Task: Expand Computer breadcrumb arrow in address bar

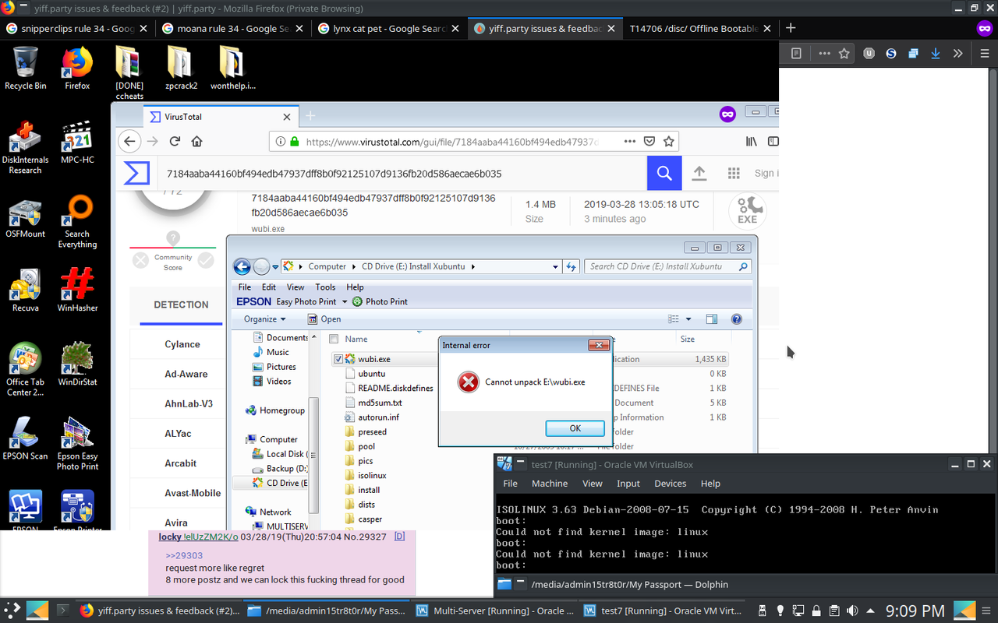Action: 353,266
